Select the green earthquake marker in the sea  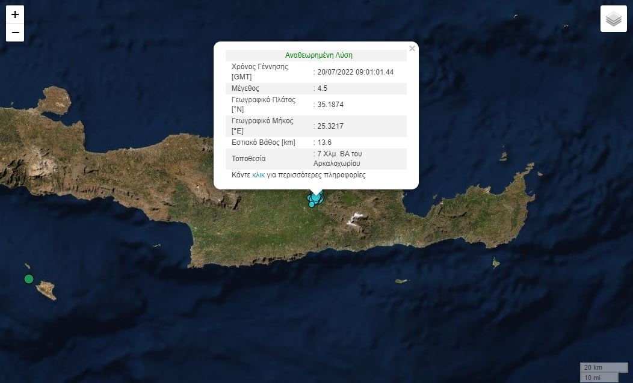coord(28,278)
